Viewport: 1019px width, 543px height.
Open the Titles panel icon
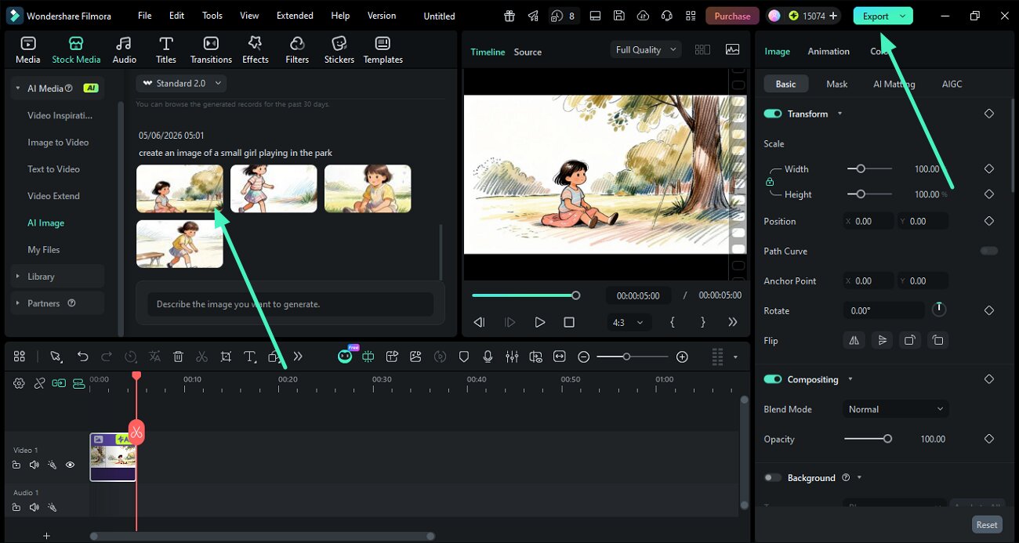(x=165, y=50)
